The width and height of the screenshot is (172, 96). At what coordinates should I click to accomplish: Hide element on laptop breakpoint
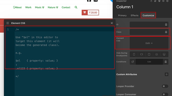(x=157, y=54)
